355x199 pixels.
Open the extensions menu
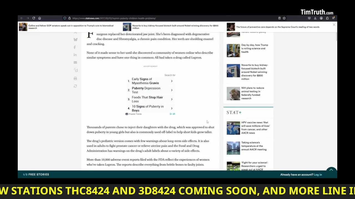(x=327, y=18)
